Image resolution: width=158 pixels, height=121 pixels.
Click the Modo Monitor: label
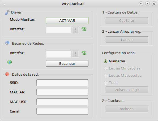[23, 19]
